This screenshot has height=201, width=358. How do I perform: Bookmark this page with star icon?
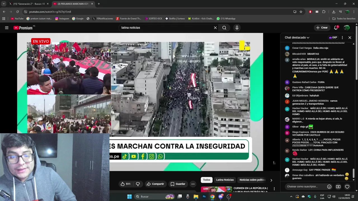(301, 12)
